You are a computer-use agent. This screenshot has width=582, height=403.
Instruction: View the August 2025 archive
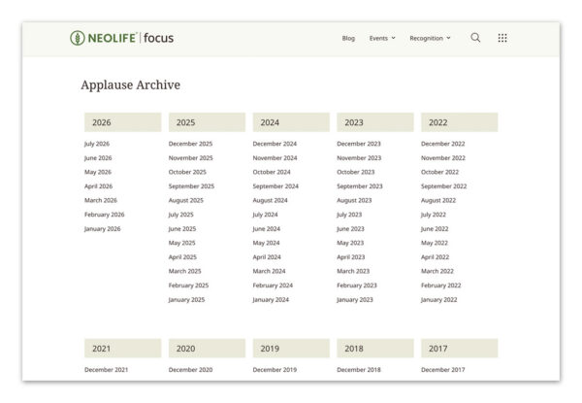186,200
